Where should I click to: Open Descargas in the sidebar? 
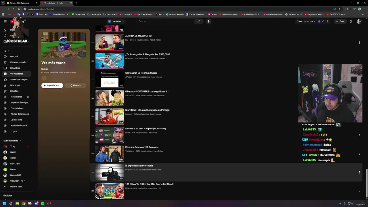click(x=17, y=85)
